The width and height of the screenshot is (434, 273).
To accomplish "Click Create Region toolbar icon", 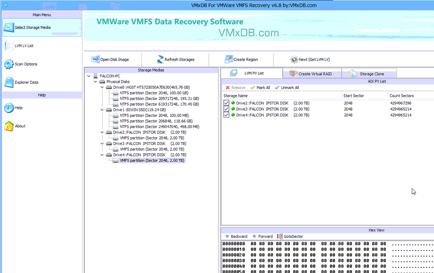I will coord(229,59).
